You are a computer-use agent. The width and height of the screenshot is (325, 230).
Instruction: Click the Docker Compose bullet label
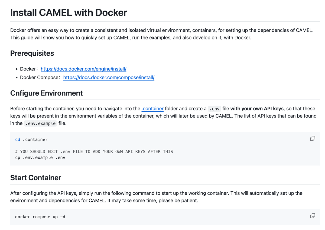40,78
